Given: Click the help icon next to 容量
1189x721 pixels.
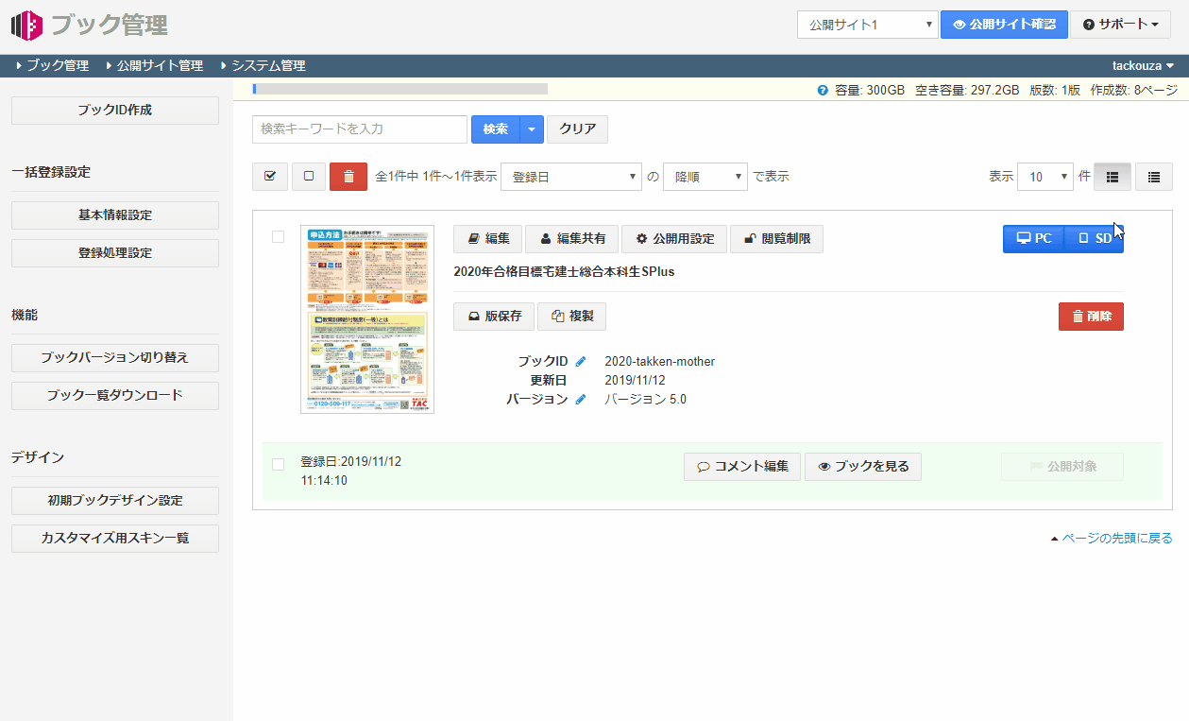Looking at the screenshot, I should pos(823,91).
